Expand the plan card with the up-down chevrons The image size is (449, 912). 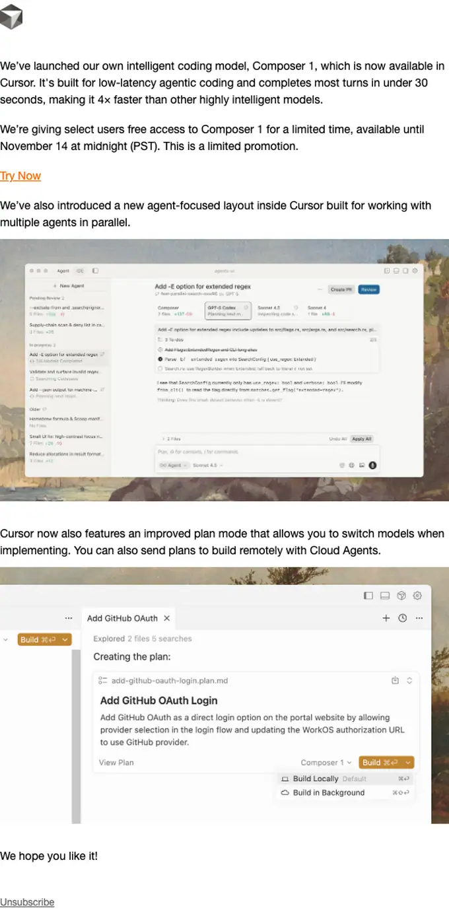pyautogui.click(x=409, y=680)
